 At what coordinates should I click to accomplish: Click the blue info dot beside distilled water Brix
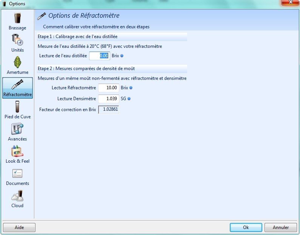[122, 56]
